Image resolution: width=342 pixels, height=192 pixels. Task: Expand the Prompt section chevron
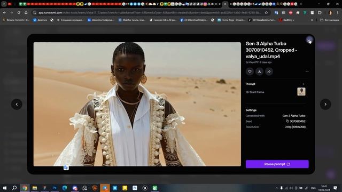coord(304,84)
